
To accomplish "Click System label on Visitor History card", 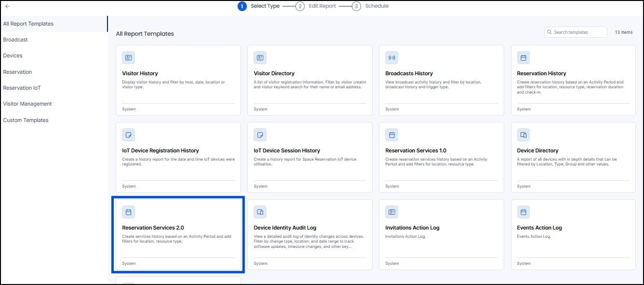I will pos(129,109).
